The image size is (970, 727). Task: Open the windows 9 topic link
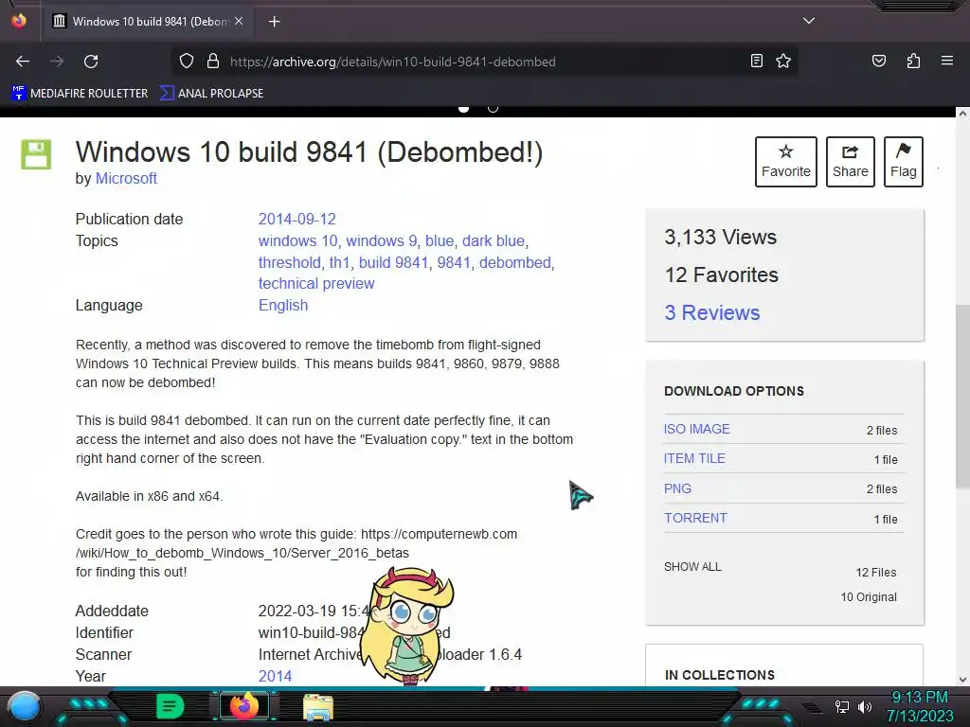coord(381,240)
